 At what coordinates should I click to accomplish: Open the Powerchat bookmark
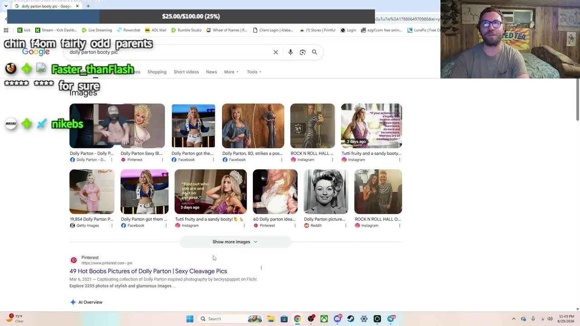point(128,30)
